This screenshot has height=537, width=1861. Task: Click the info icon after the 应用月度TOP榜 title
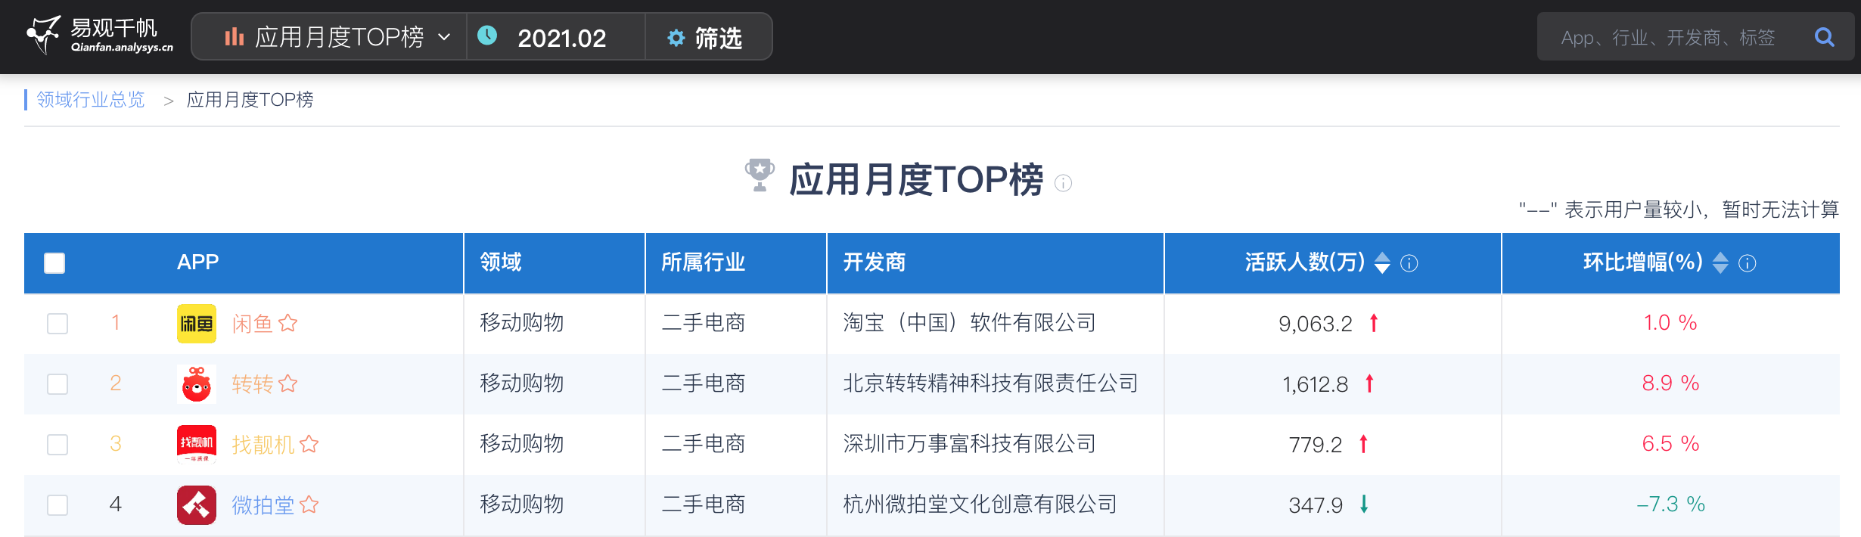1063,183
